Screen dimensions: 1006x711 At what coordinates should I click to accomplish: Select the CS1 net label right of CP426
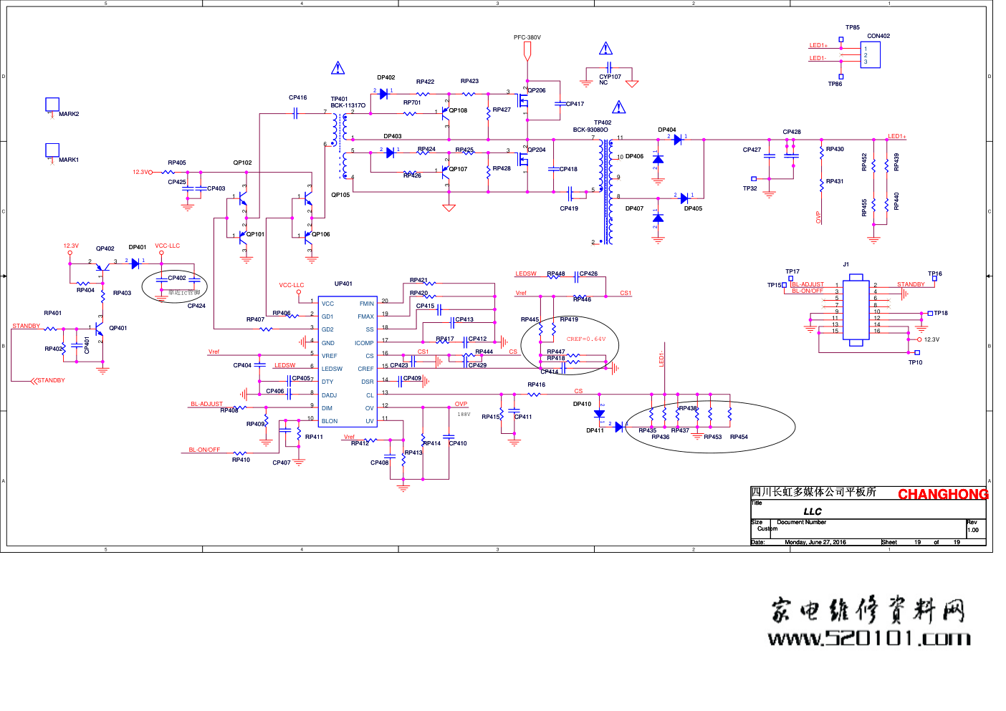pos(626,293)
